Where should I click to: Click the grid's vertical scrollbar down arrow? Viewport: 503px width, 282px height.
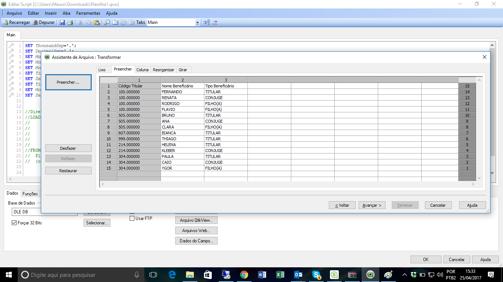(479, 178)
